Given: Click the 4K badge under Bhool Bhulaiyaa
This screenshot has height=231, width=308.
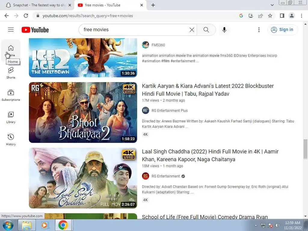Looking at the screenshot, I should click(x=145, y=134).
